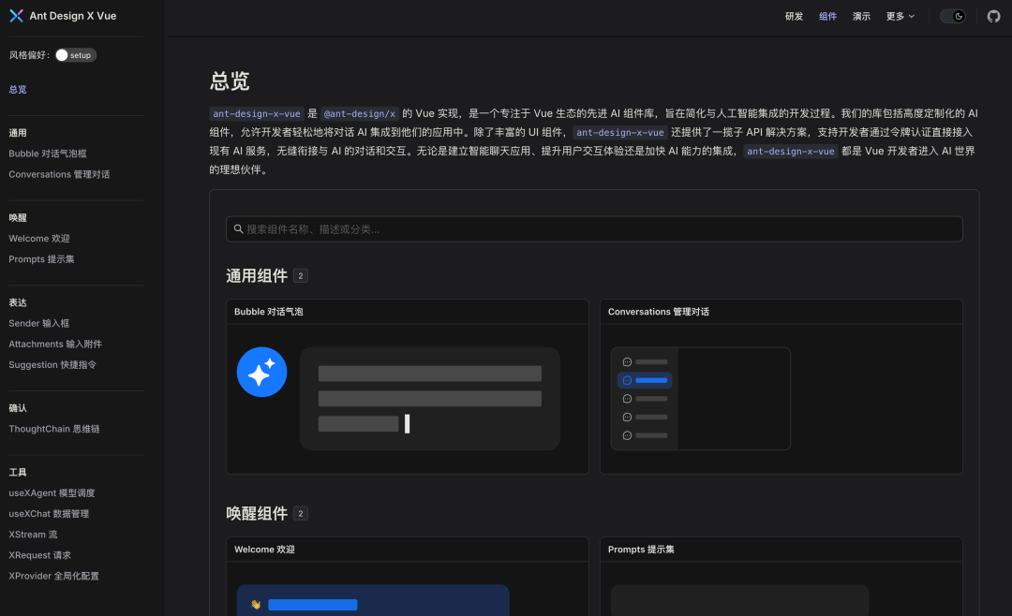This screenshot has width=1012, height=616.
Task: Switch theme using the dark mode toggle
Action: [x=953, y=16]
